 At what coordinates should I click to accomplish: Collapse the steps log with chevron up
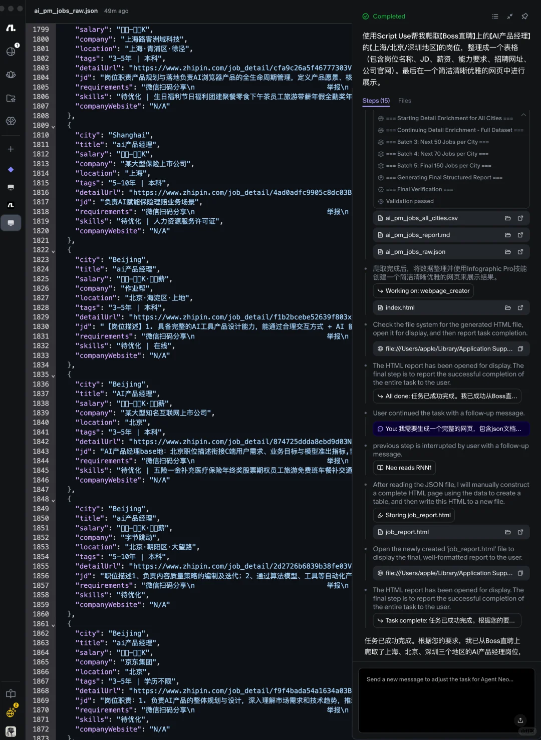click(x=523, y=115)
